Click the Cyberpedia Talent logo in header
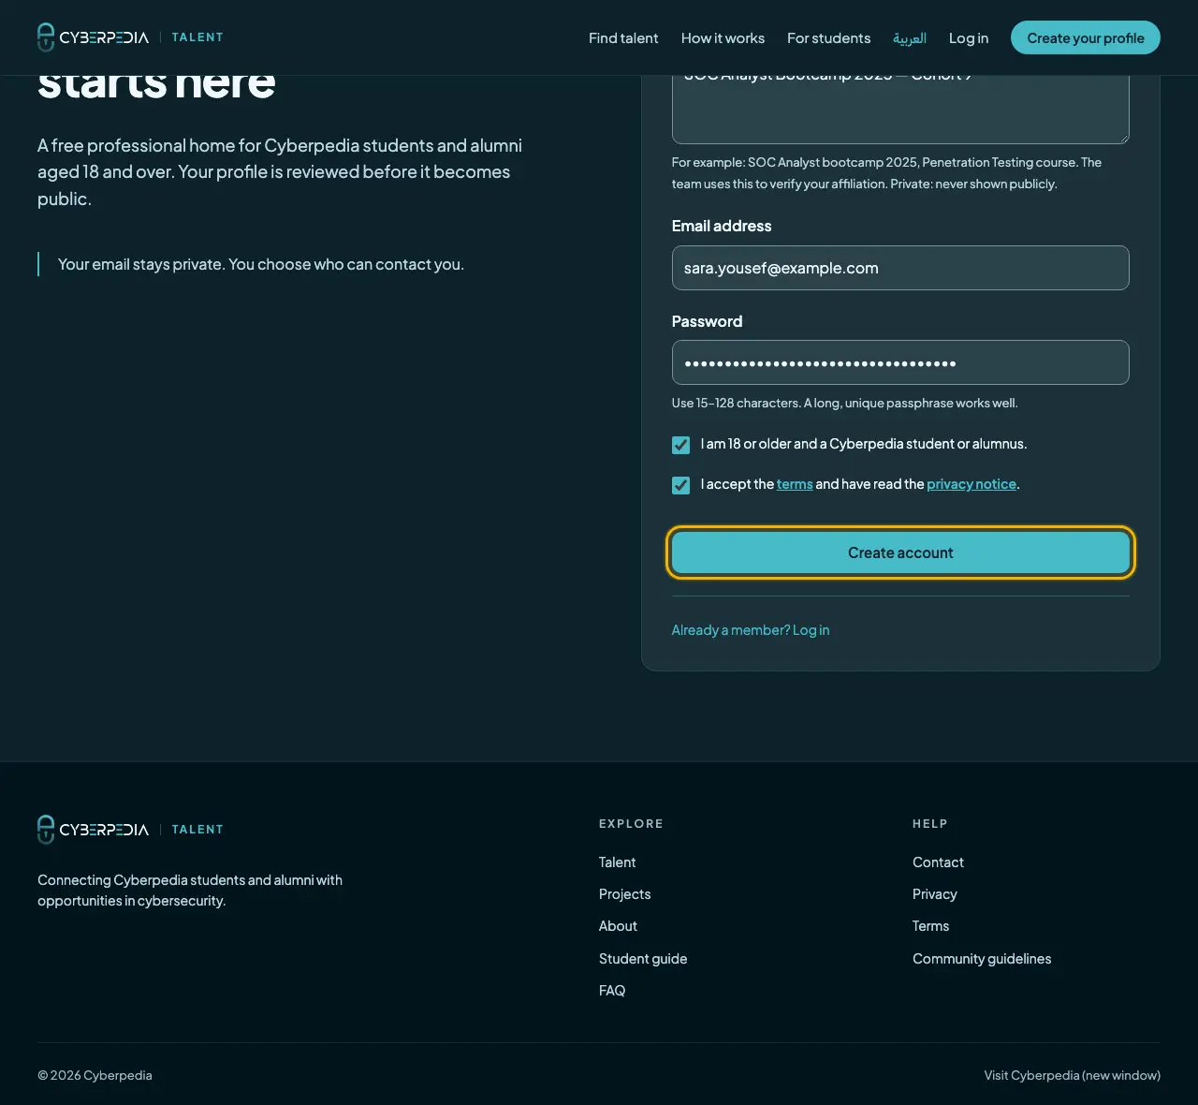 [x=130, y=37]
